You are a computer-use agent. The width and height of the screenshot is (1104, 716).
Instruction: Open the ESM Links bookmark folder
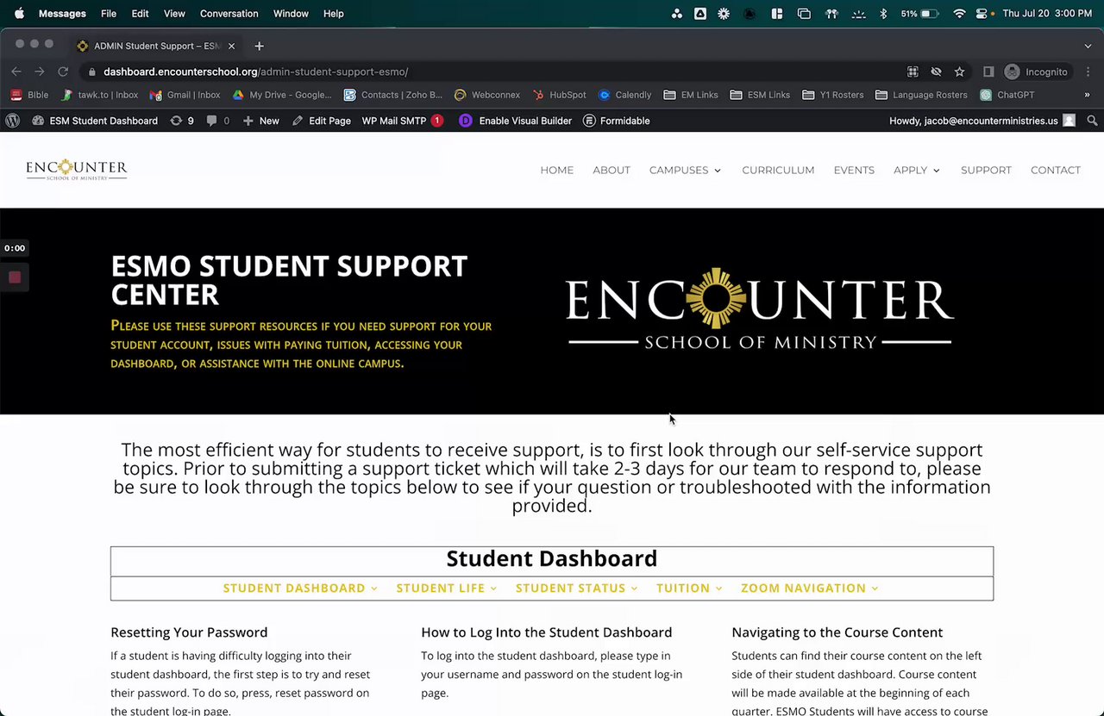(x=759, y=95)
